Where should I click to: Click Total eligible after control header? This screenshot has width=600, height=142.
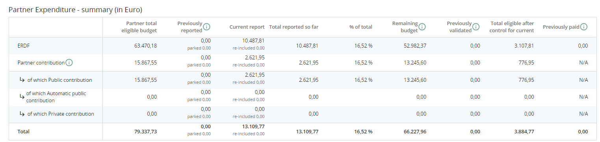tap(512, 27)
